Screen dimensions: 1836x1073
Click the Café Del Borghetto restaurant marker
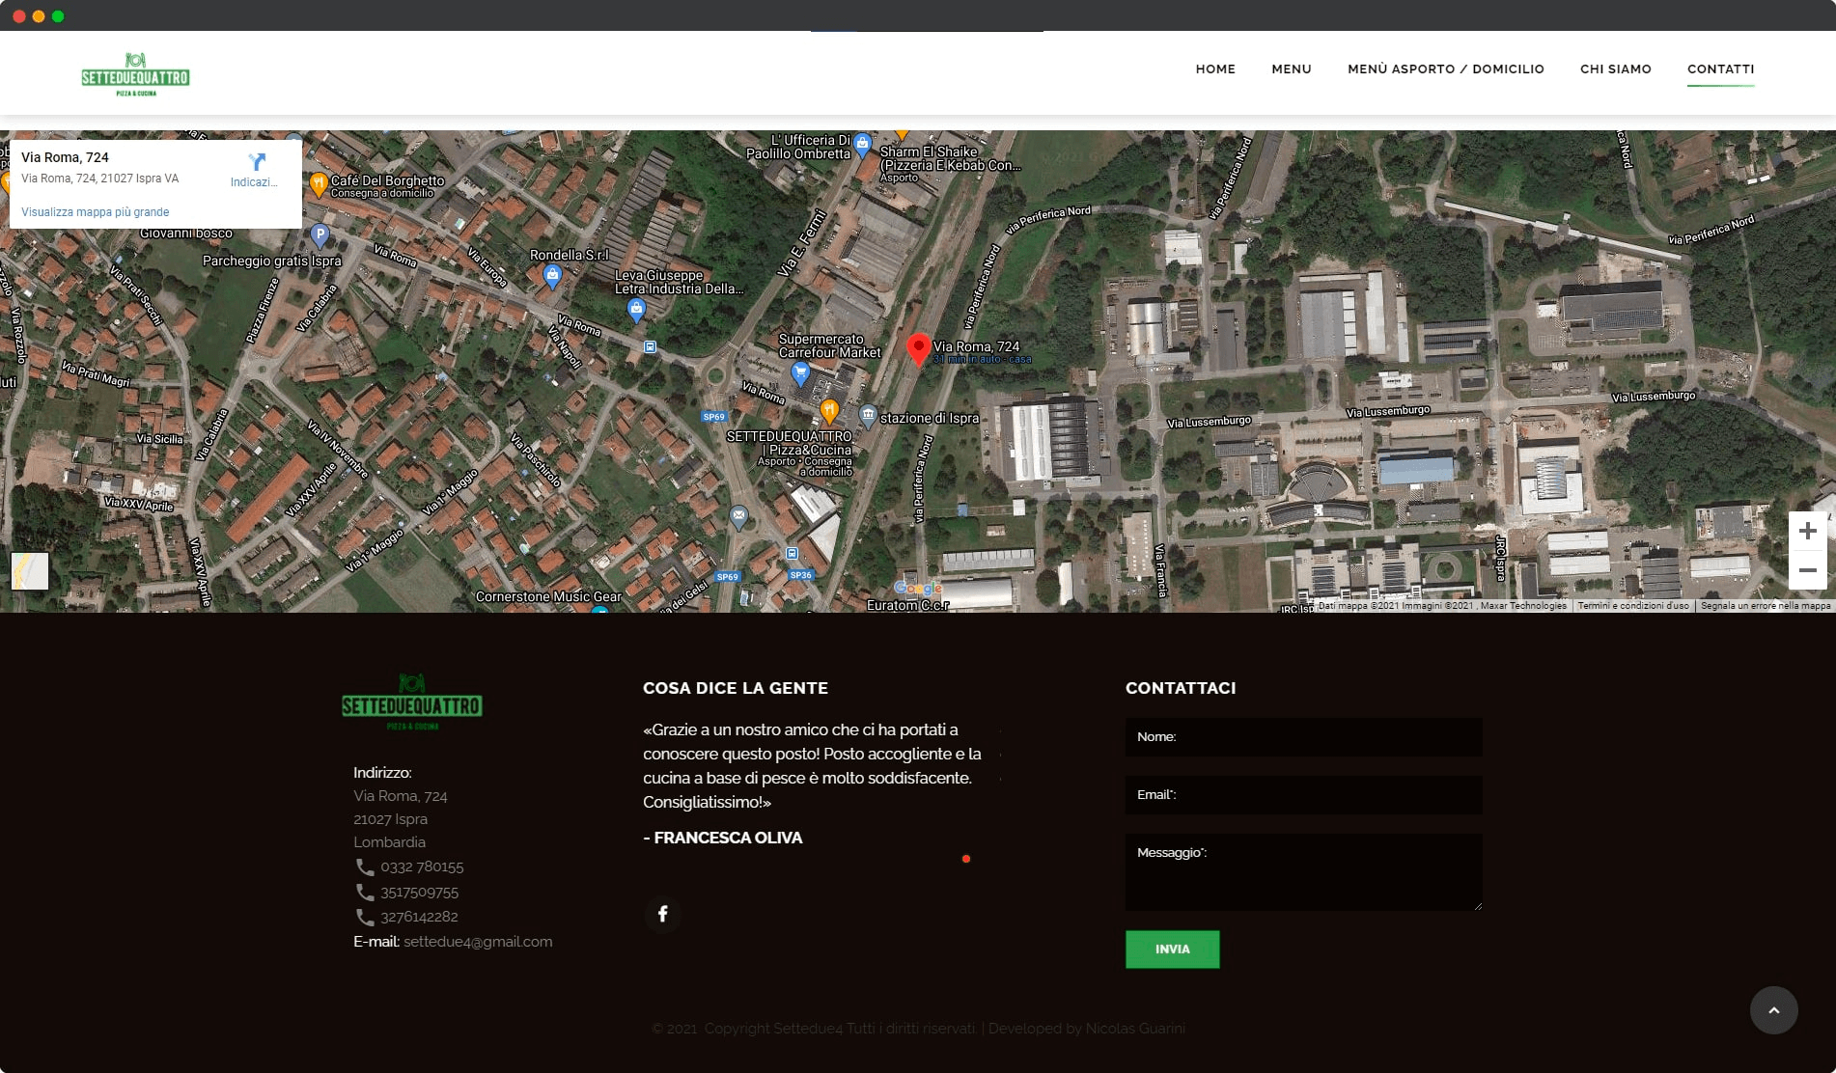[x=319, y=183]
